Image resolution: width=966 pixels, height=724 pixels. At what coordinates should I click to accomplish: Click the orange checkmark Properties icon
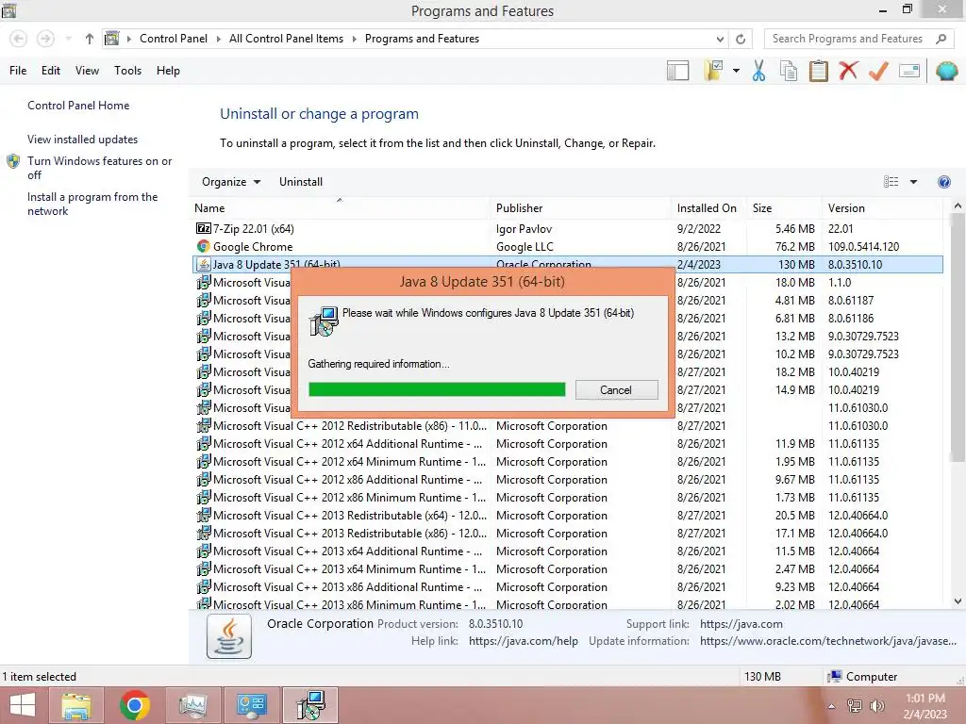coord(878,71)
